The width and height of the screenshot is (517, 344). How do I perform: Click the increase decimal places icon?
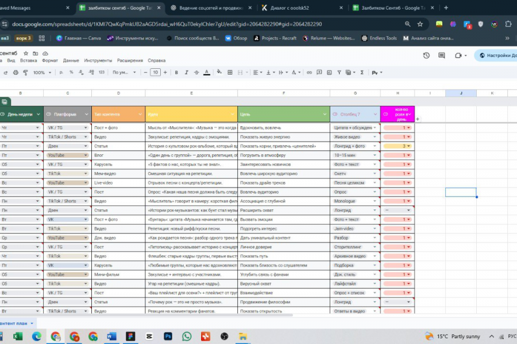[x=91, y=72]
